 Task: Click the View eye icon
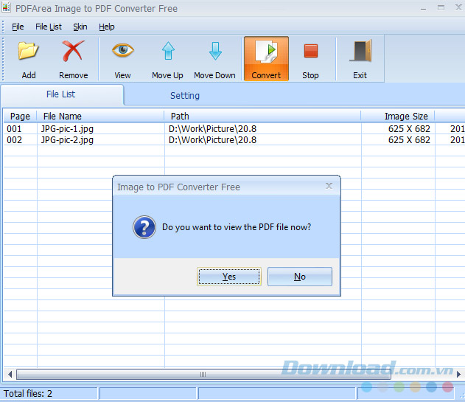[123, 50]
